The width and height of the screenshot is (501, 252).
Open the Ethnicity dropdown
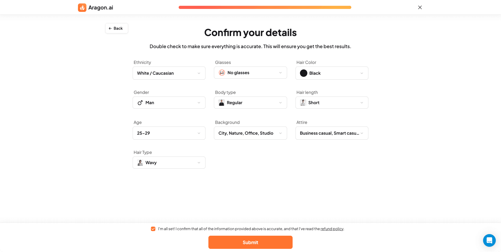coord(169,73)
